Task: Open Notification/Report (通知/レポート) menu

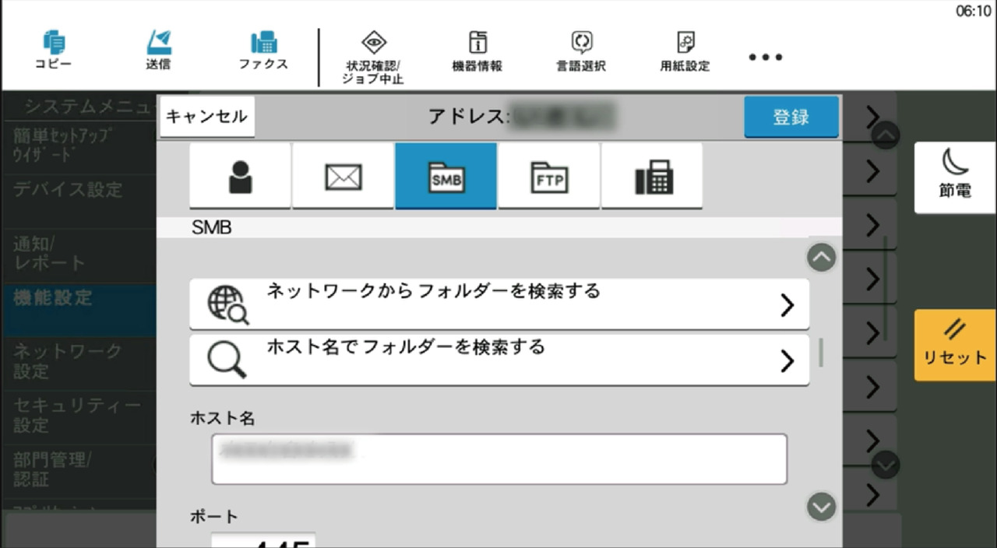Action: [x=78, y=255]
